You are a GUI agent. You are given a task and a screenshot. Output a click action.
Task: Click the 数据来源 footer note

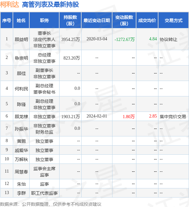pyautogui.click(x=50, y=204)
